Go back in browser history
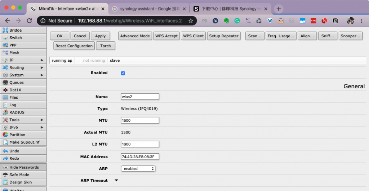 [8, 20]
